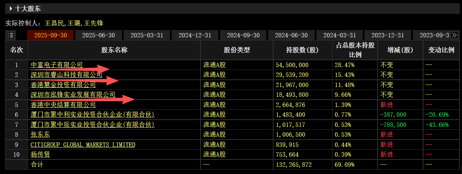Open CITIGROUP GLOBAL MARKETS LIMITED link

[83, 145]
